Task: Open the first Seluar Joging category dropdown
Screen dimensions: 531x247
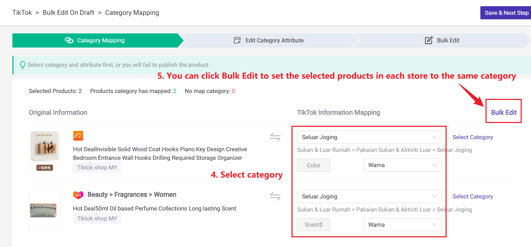Action: click(369, 137)
